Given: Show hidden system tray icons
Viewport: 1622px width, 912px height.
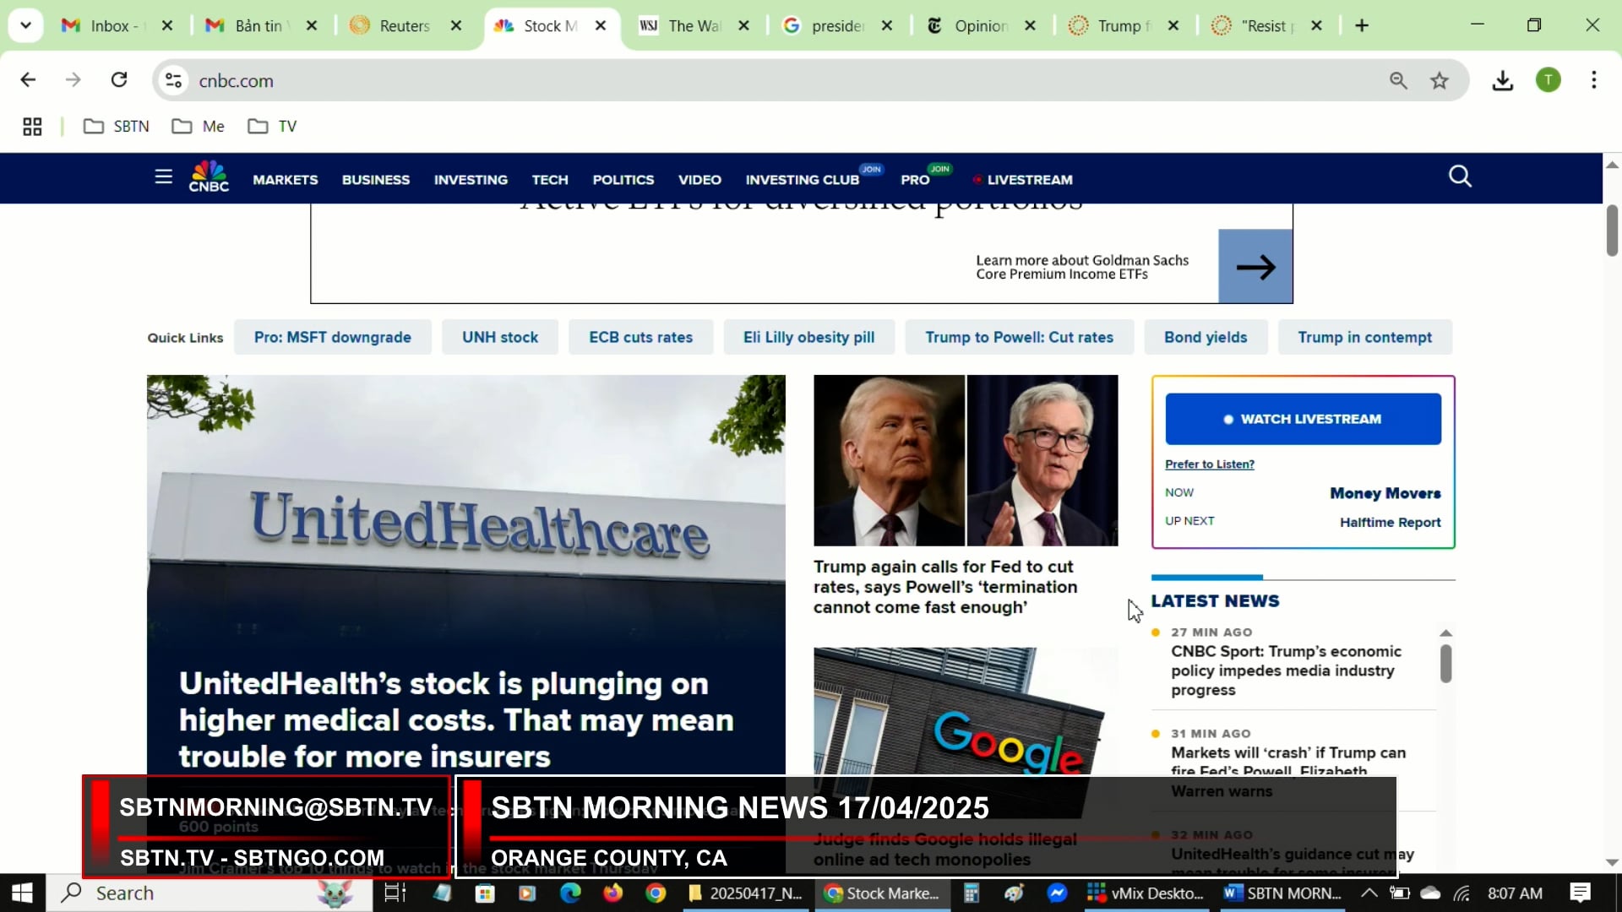Looking at the screenshot, I should [1369, 893].
